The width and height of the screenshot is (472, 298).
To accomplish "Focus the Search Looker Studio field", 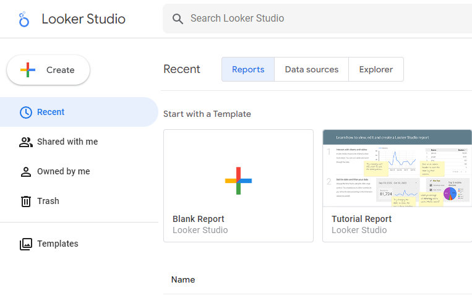I will pos(322,19).
